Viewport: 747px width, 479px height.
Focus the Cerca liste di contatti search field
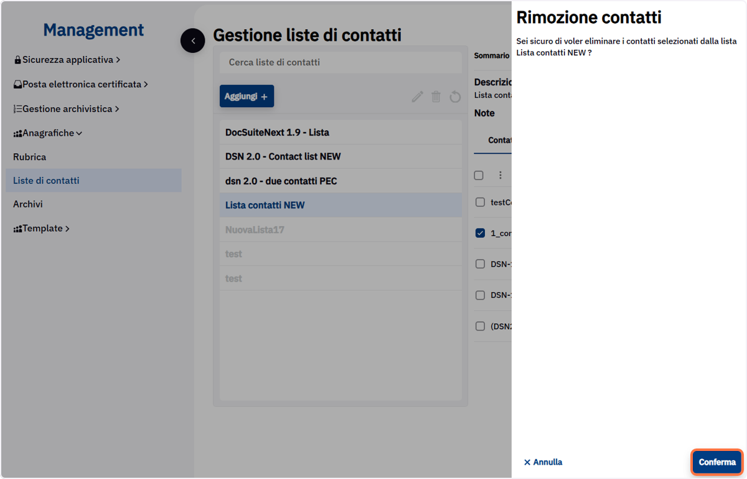pos(341,62)
